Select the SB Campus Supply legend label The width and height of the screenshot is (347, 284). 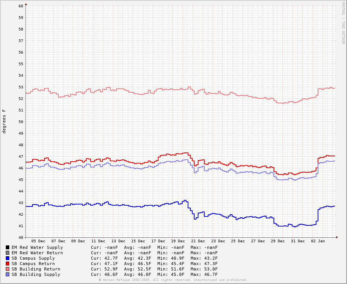(33, 258)
